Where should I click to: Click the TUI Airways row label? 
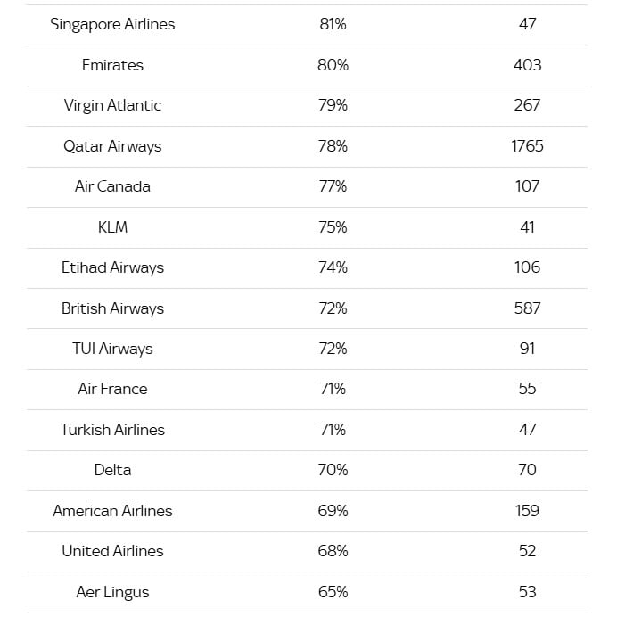tap(112, 349)
